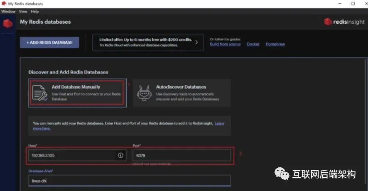Click the My Redis databases page heading
Viewport: 368px width, 191px height.
(45, 22)
